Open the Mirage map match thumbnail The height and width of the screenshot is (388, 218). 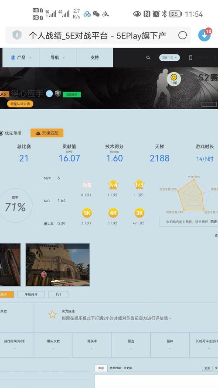coord(58,264)
